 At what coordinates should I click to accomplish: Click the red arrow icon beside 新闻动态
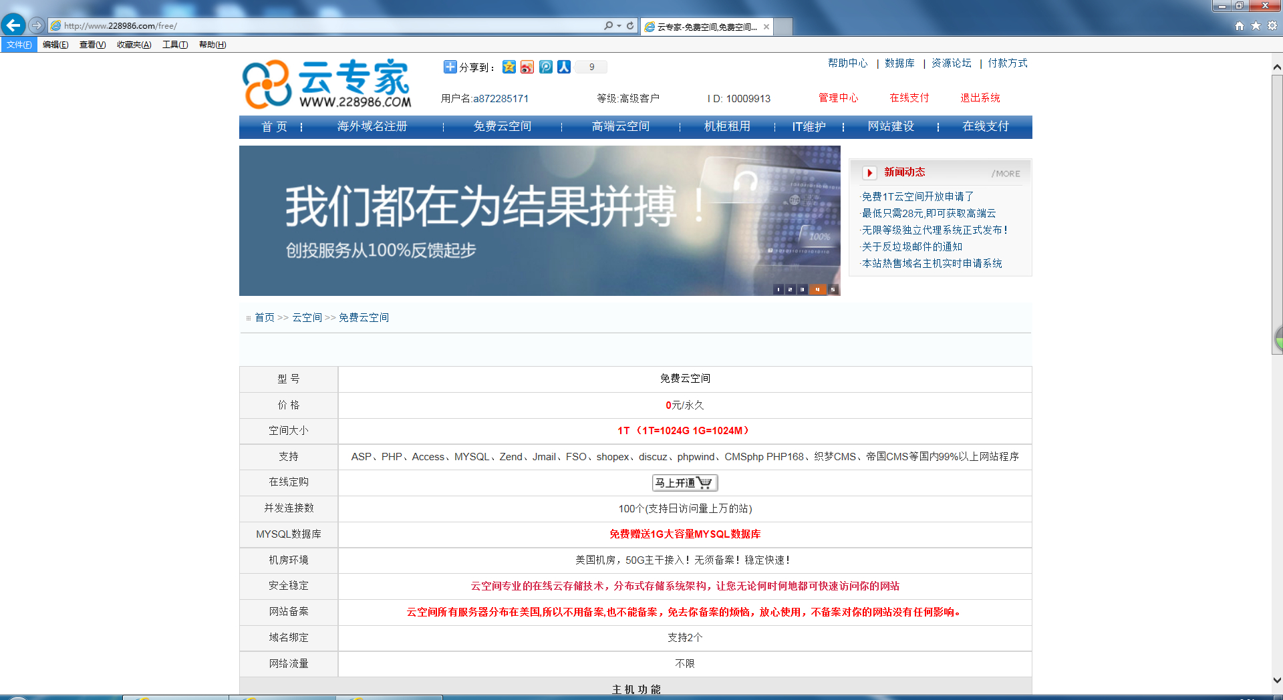click(869, 173)
